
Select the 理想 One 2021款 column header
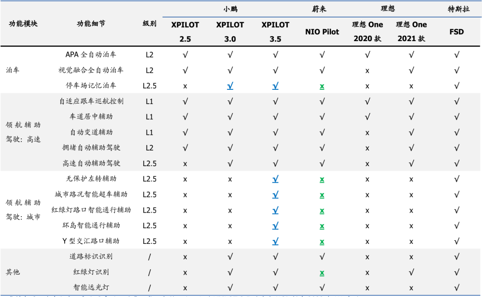[x=411, y=31]
